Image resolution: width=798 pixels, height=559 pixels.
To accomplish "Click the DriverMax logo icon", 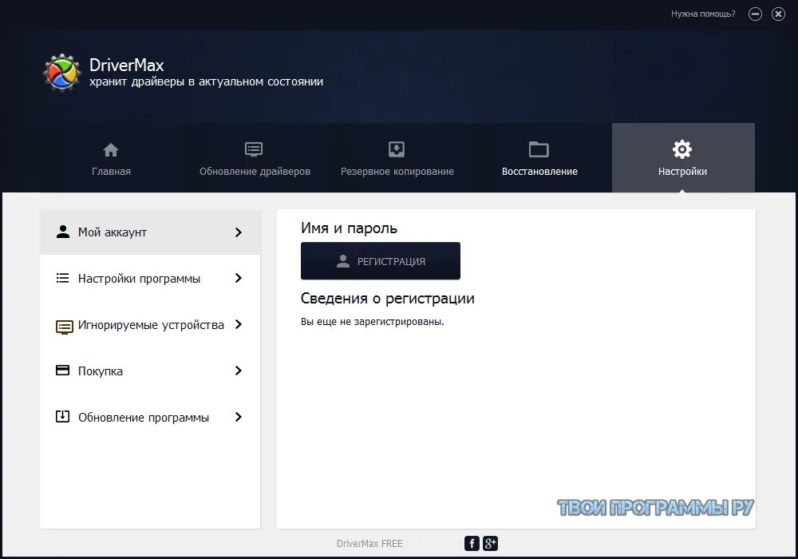I will (x=61, y=73).
